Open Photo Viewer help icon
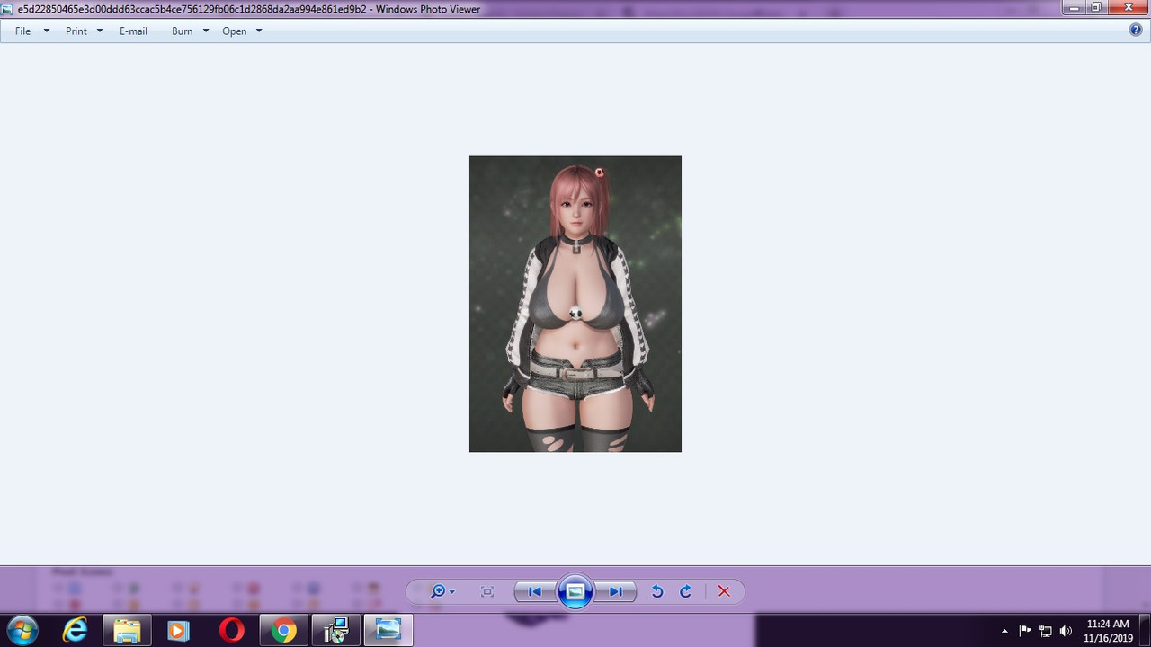The width and height of the screenshot is (1151, 647). [x=1136, y=30]
